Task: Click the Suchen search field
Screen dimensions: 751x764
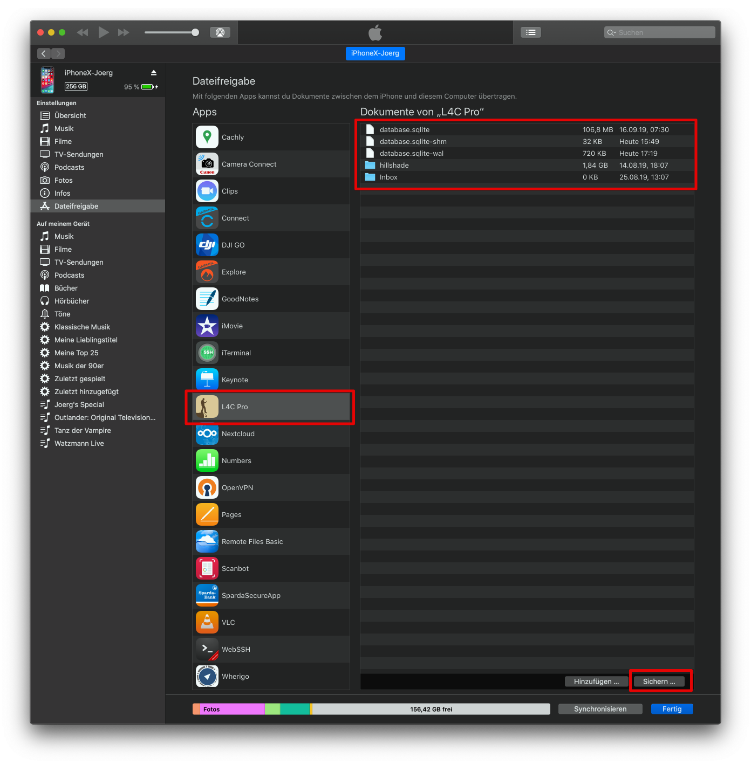Action: pos(660,32)
